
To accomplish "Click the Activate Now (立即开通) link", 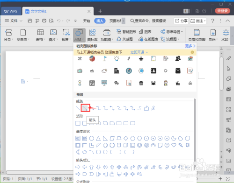I will (x=139, y=52).
